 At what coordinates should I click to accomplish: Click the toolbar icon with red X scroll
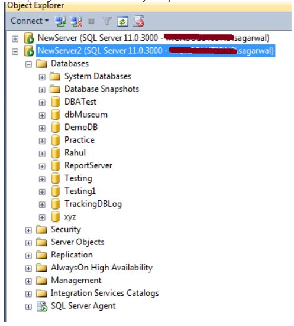pos(138,21)
